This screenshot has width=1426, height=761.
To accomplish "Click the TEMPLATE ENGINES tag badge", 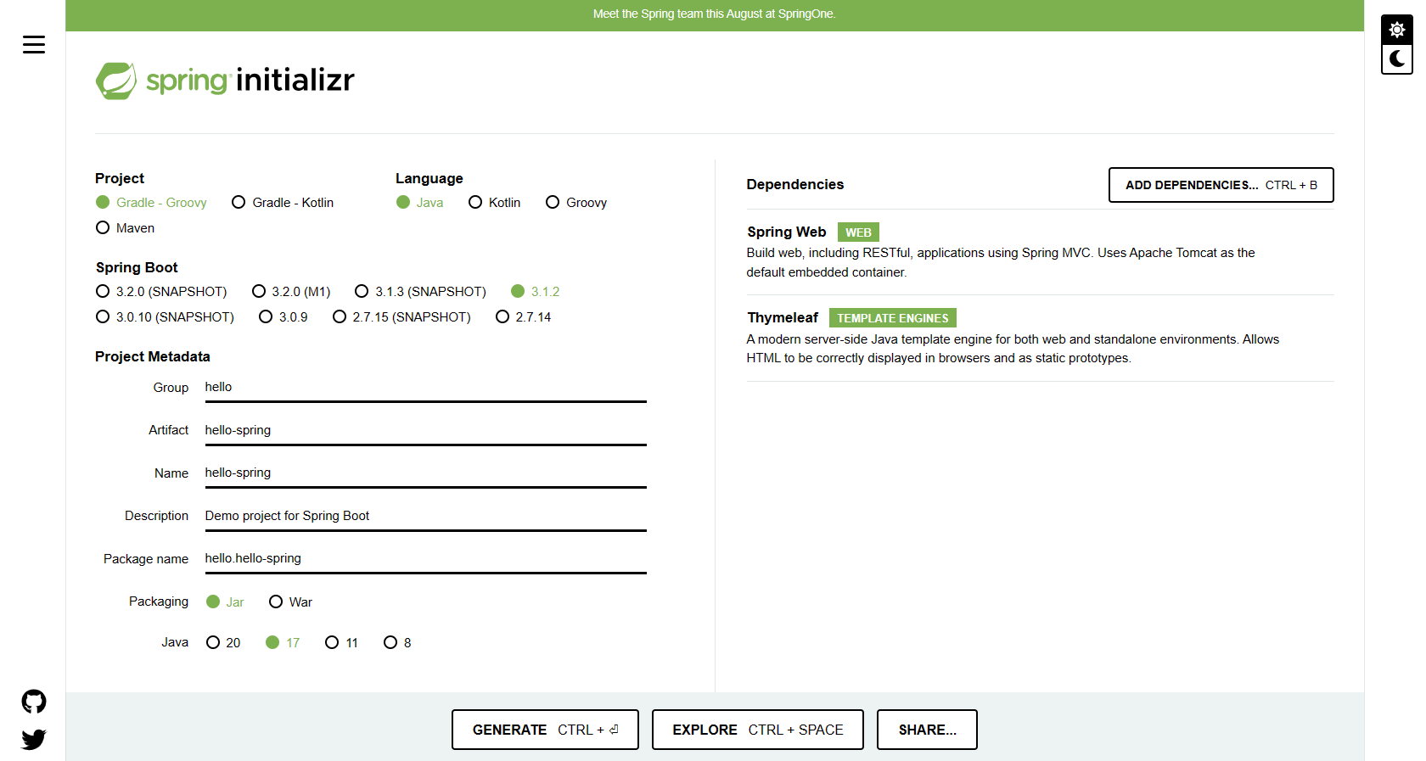I will point(892,318).
